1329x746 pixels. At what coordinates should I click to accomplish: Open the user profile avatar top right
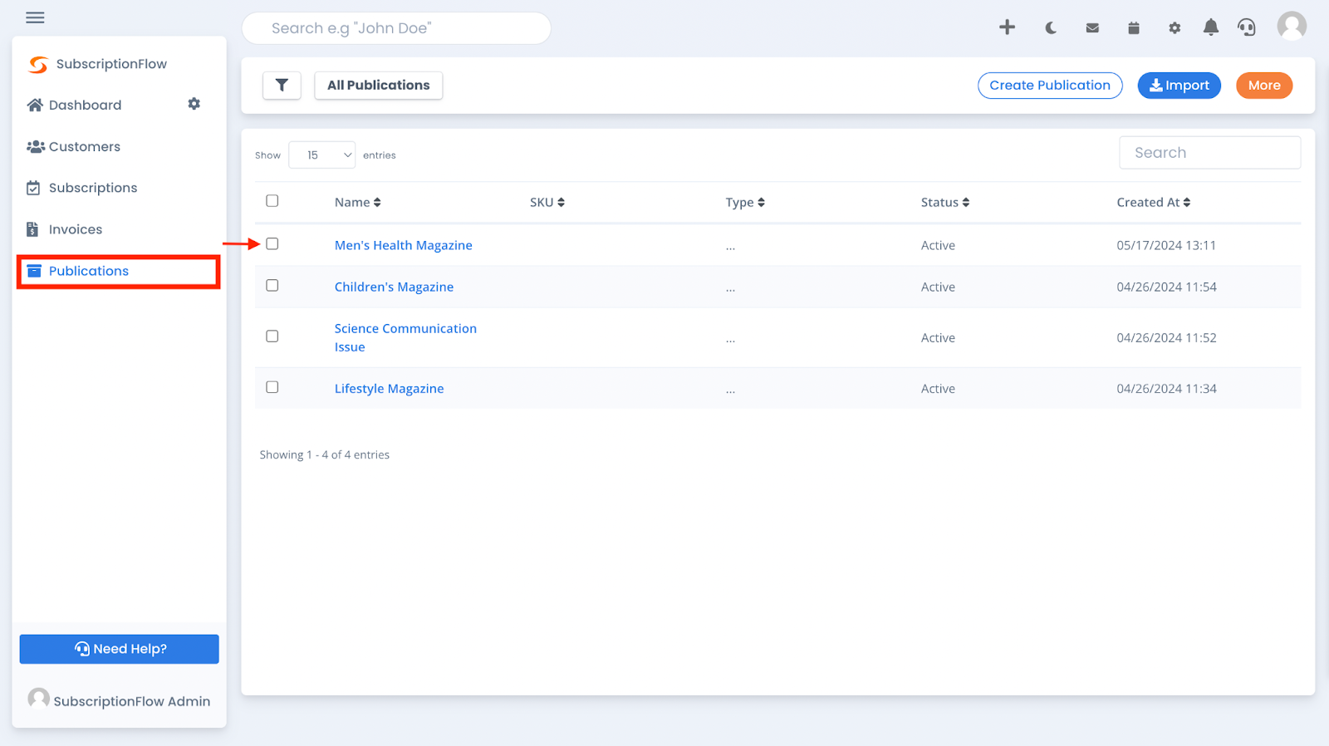click(x=1292, y=26)
